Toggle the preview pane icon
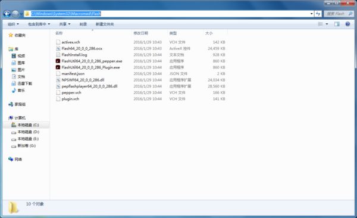Image resolution: width=357 pixels, height=218 pixels. (x=337, y=24)
